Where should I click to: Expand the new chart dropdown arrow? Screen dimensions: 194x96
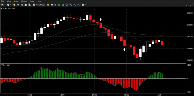5,5
